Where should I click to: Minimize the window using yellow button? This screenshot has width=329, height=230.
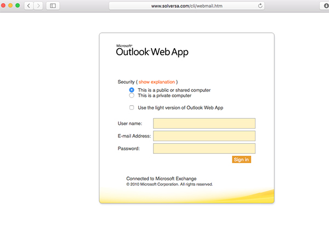point(10,5)
